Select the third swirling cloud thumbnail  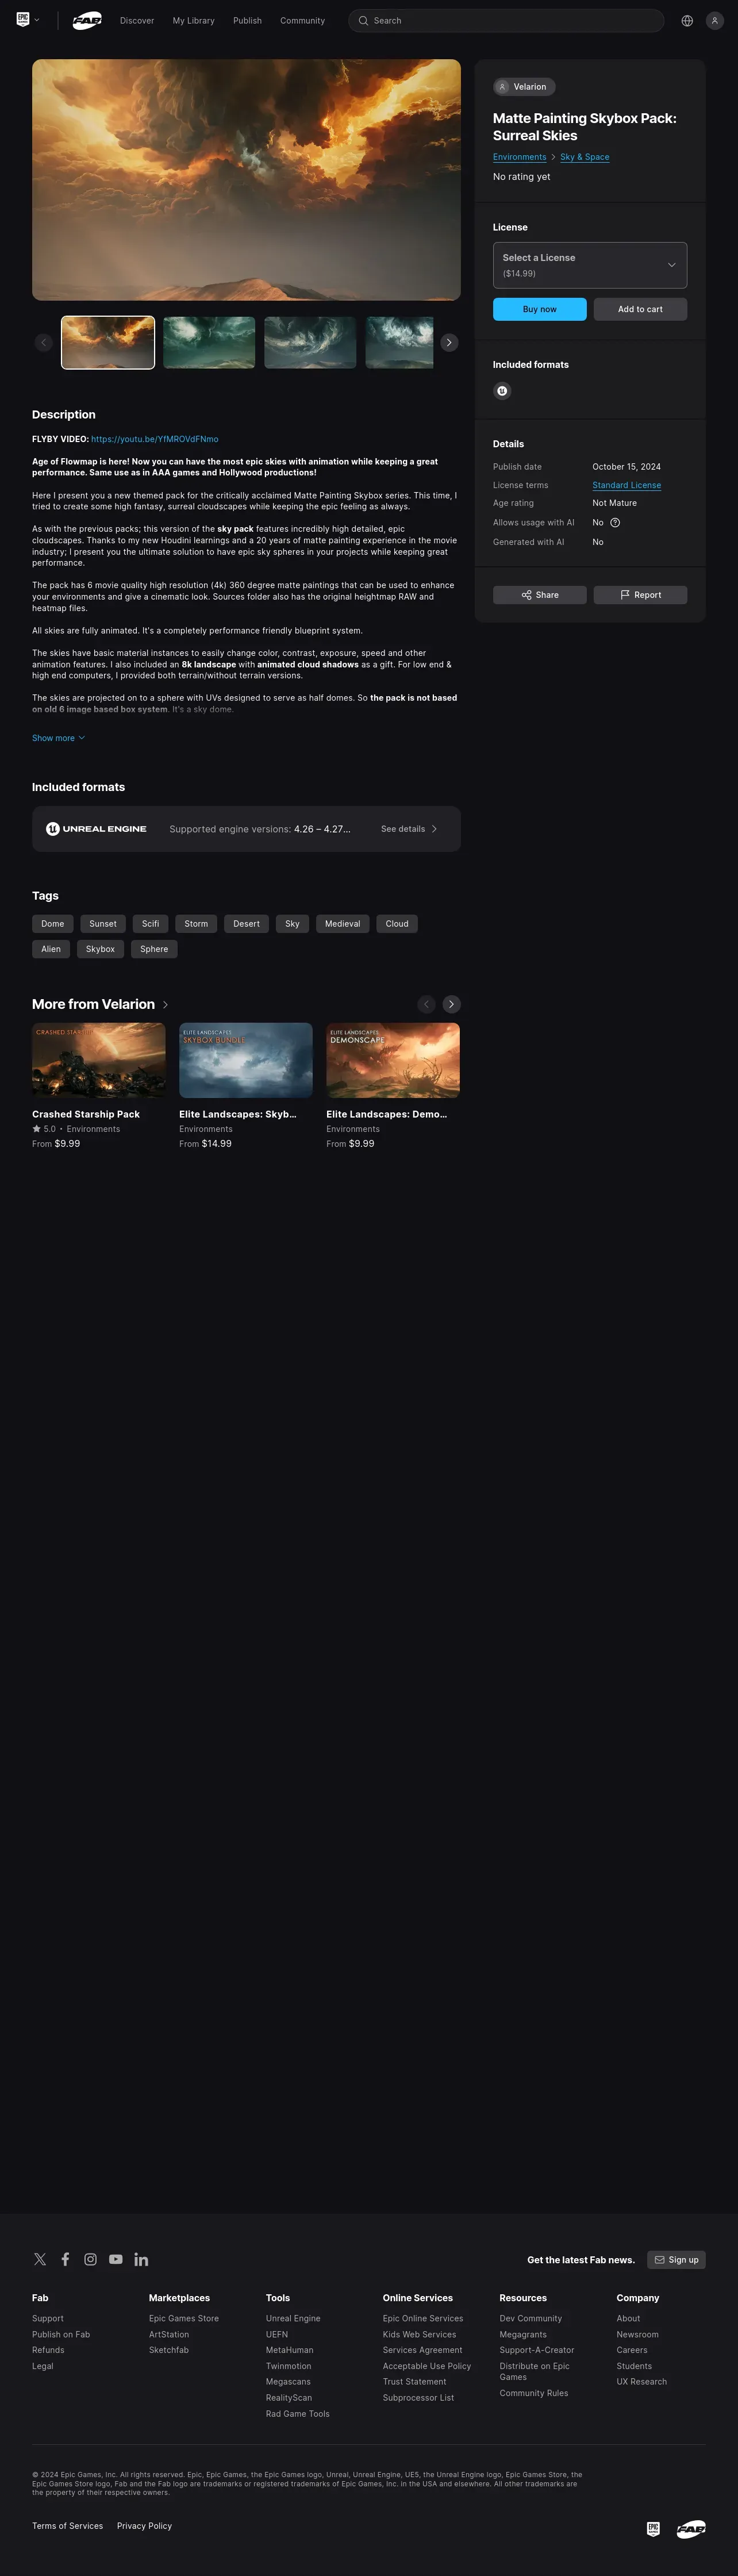(310, 342)
